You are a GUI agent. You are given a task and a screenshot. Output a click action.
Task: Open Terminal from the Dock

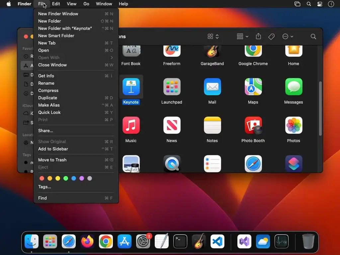click(x=180, y=241)
